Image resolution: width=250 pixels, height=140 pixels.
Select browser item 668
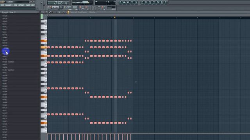(5, 102)
